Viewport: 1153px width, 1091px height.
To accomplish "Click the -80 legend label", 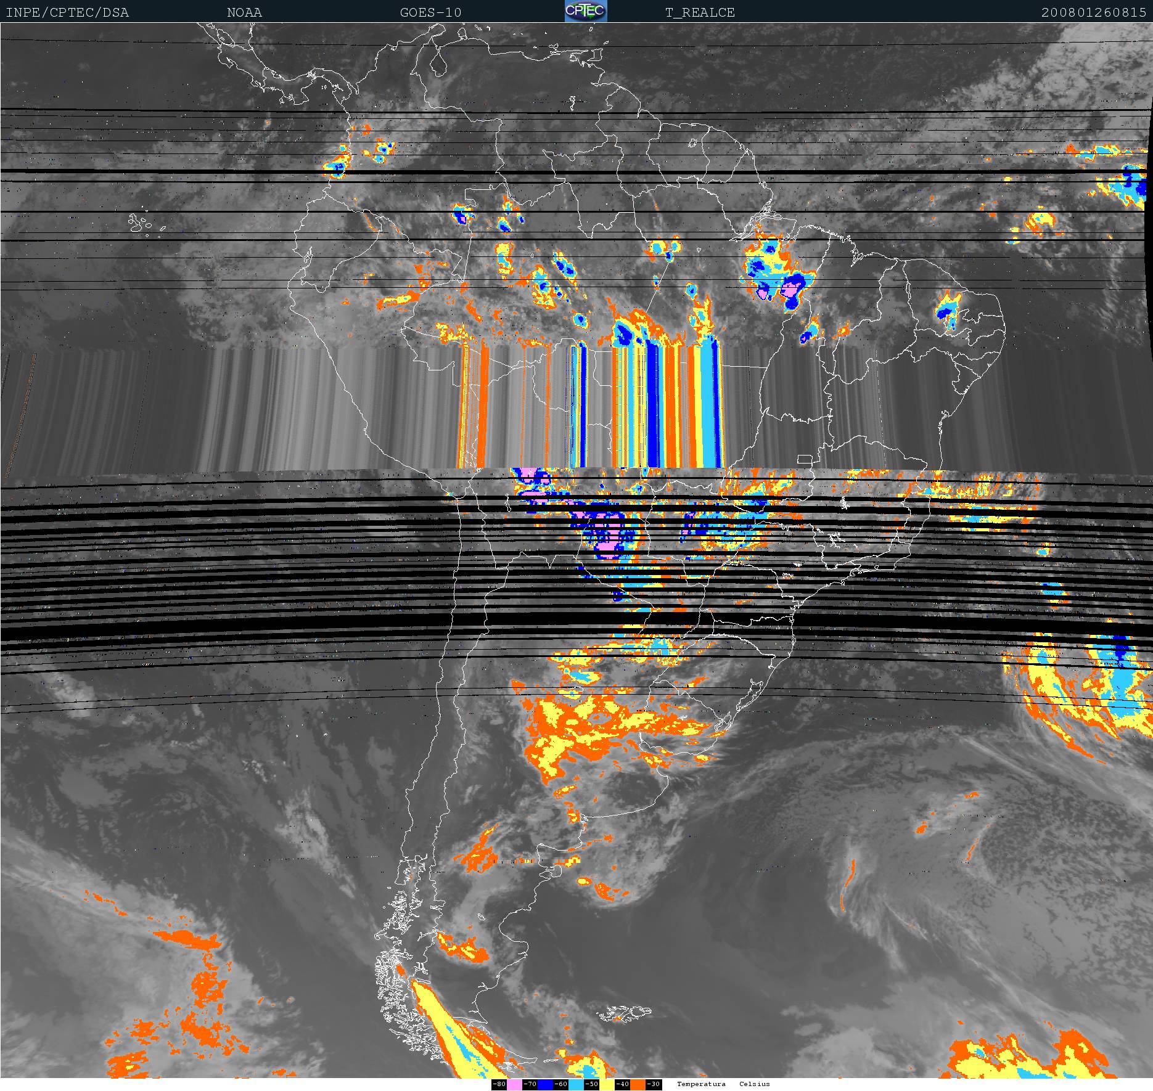I will click(x=499, y=1084).
